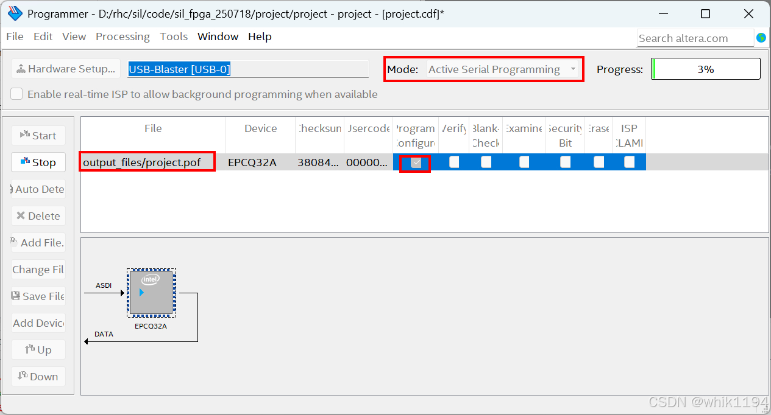Select the EPCQ32A device cell in table
The width and height of the screenshot is (771, 415).
pos(260,162)
